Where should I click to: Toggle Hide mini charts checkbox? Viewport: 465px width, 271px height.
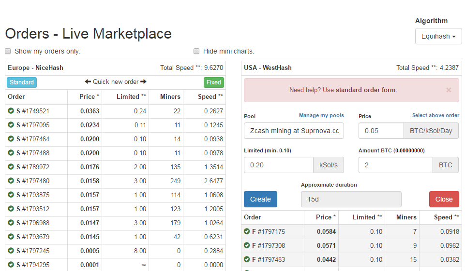pyautogui.click(x=196, y=51)
